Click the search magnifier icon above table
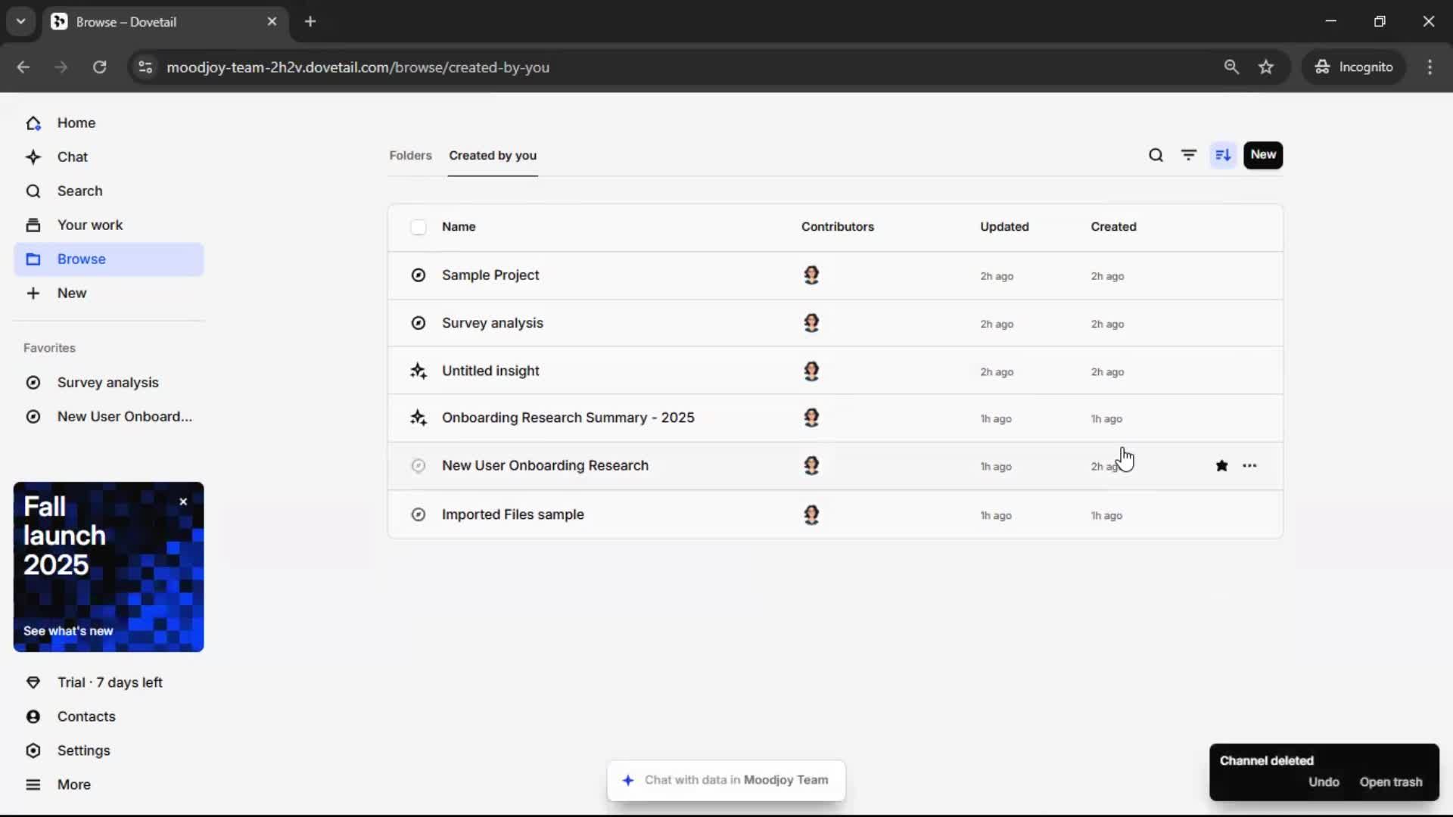This screenshot has height=817, width=1453. coord(1156,155)
